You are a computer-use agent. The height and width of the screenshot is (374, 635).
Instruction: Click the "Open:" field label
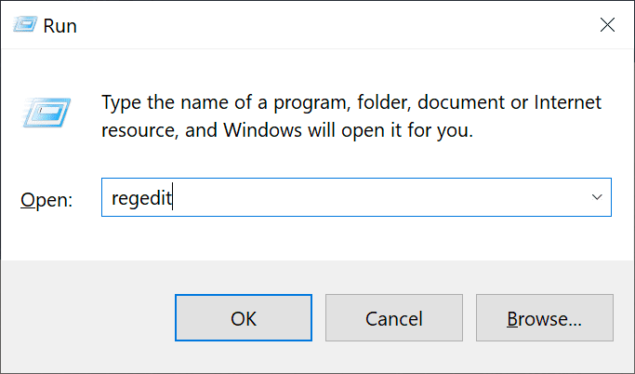coord(46,200)
